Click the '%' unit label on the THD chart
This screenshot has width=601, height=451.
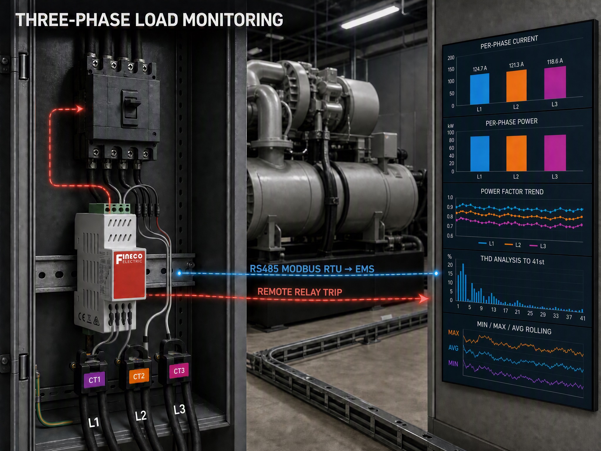(x=450, y=257)
